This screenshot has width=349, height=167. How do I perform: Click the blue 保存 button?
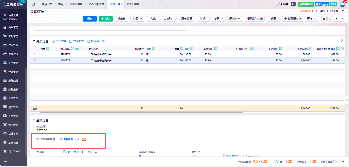[x=90, y=19]
